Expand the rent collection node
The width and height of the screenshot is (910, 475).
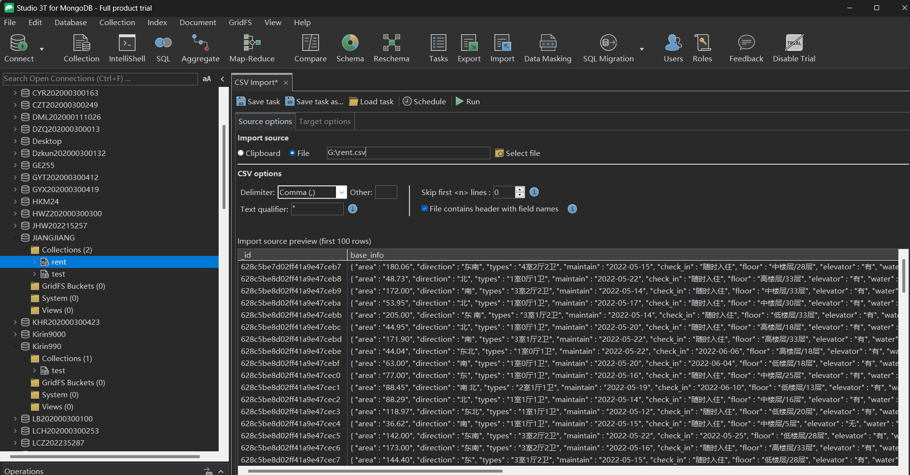tap(34, 262)
